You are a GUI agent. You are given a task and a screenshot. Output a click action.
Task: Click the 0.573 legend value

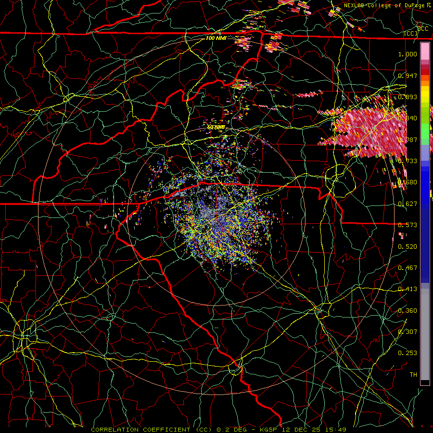pyautogui.click(x=408, y=225)
